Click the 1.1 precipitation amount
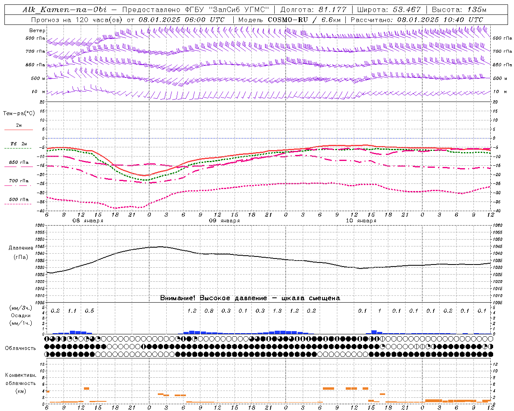This screenshot has height=411, width=514. [x=72, y=311]
